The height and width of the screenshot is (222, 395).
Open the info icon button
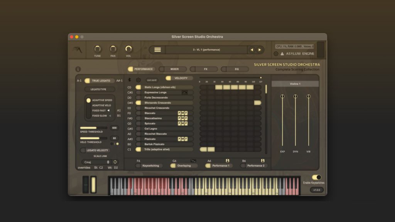pos(78,69)
